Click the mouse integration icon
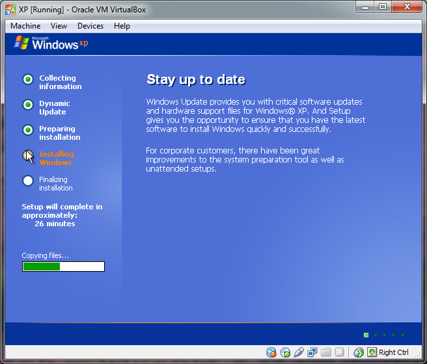The image size is (427, 364). pos(359,352)
